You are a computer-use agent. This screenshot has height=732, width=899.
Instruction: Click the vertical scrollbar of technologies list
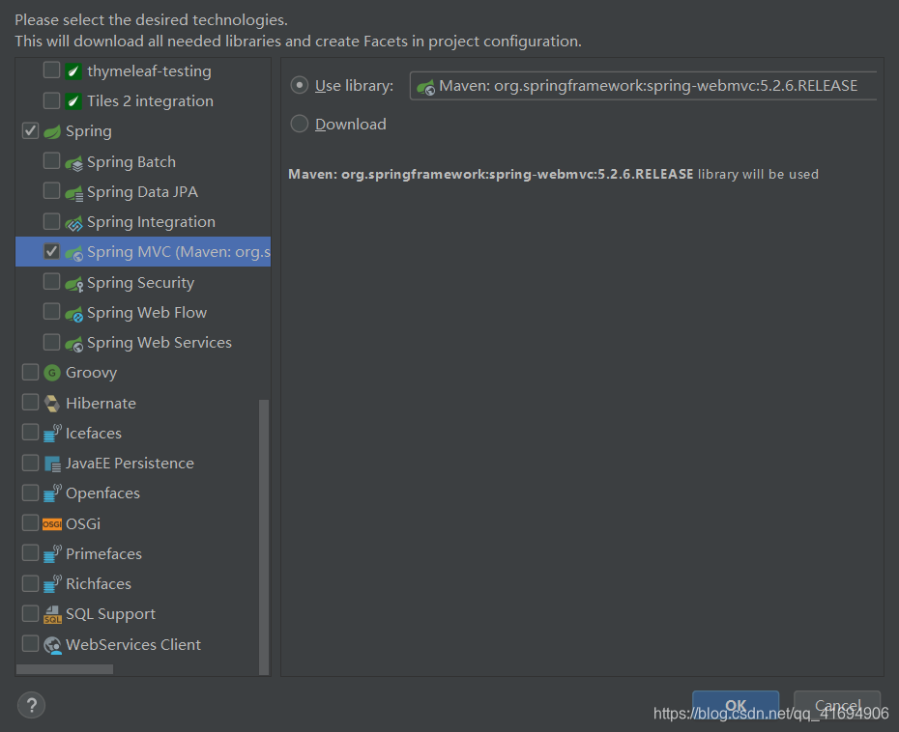point(264,537)
